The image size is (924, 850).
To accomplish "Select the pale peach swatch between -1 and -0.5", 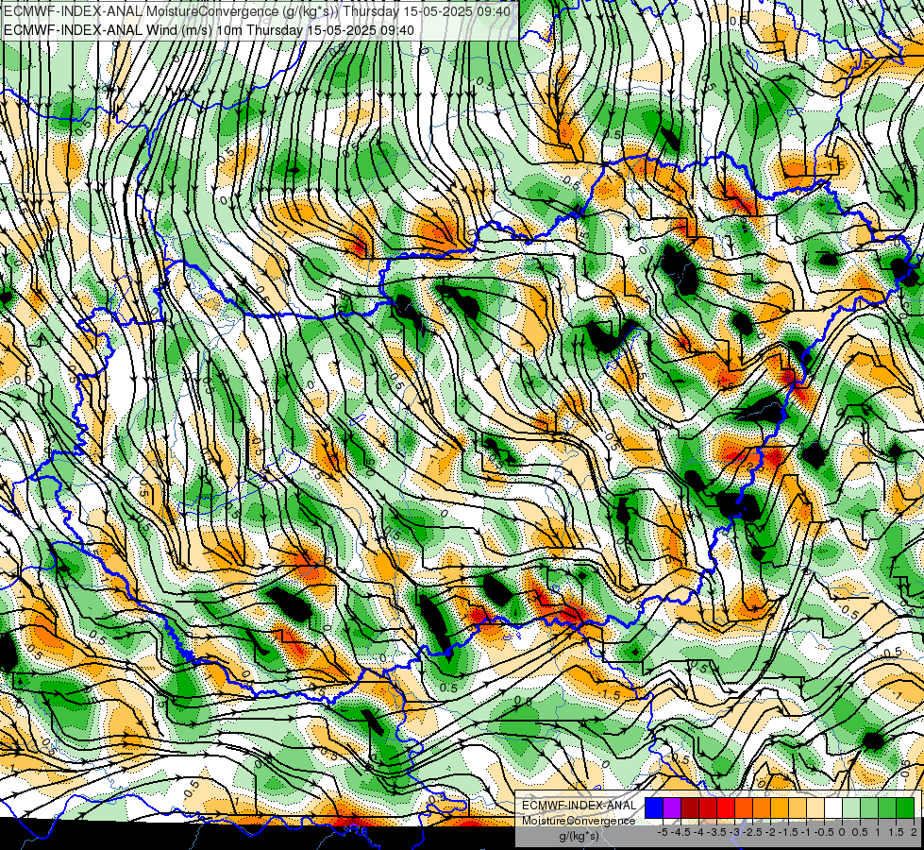I will (815, 808).
